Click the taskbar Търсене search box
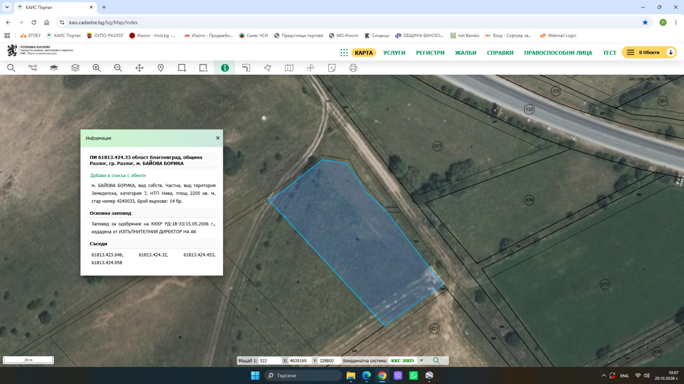The image size is (684, 384). (x=303, y=375)
